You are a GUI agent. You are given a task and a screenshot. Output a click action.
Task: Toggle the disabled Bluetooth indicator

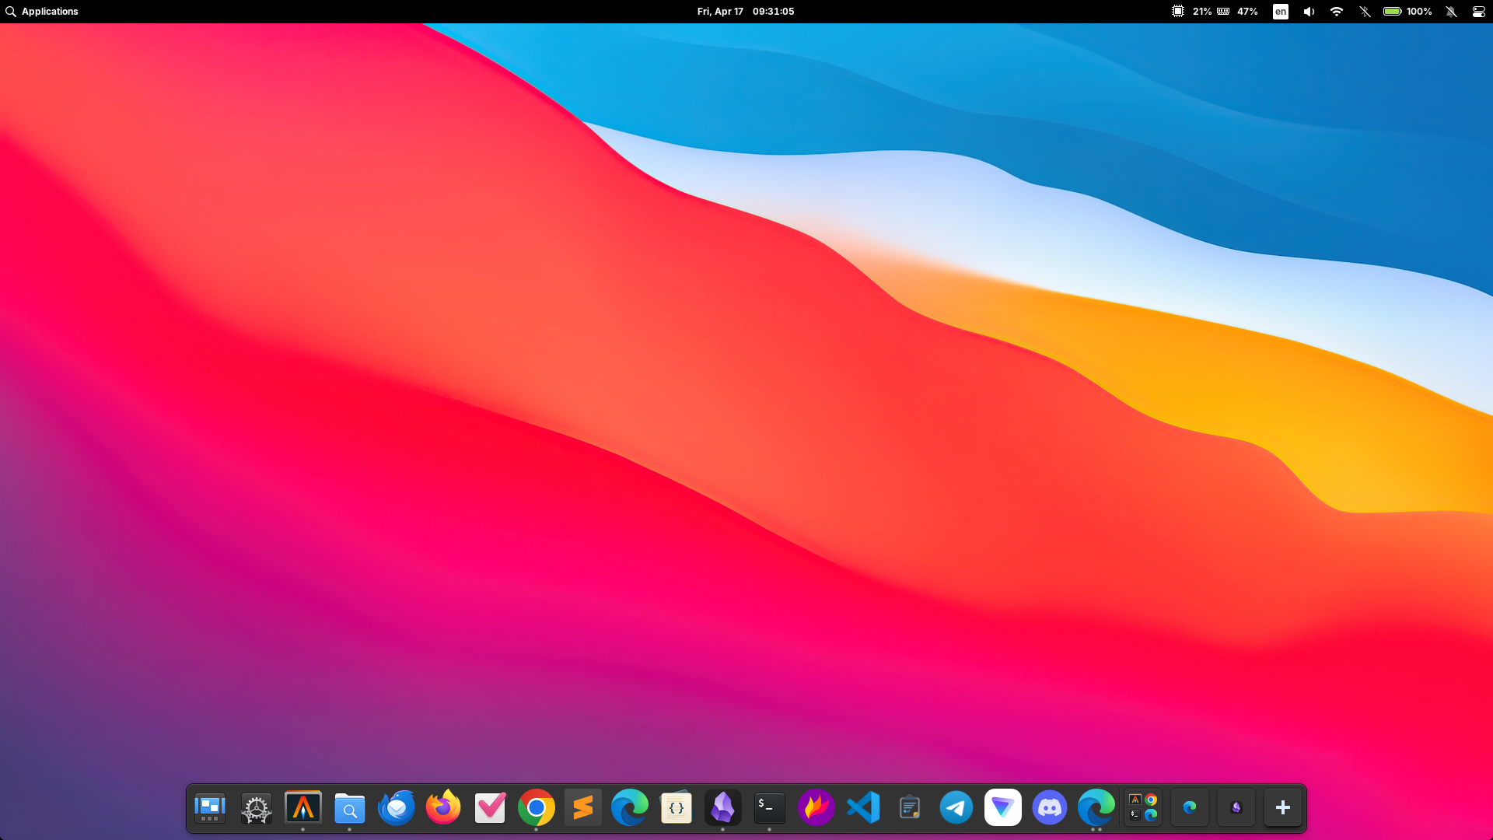tap(1365, 12)
